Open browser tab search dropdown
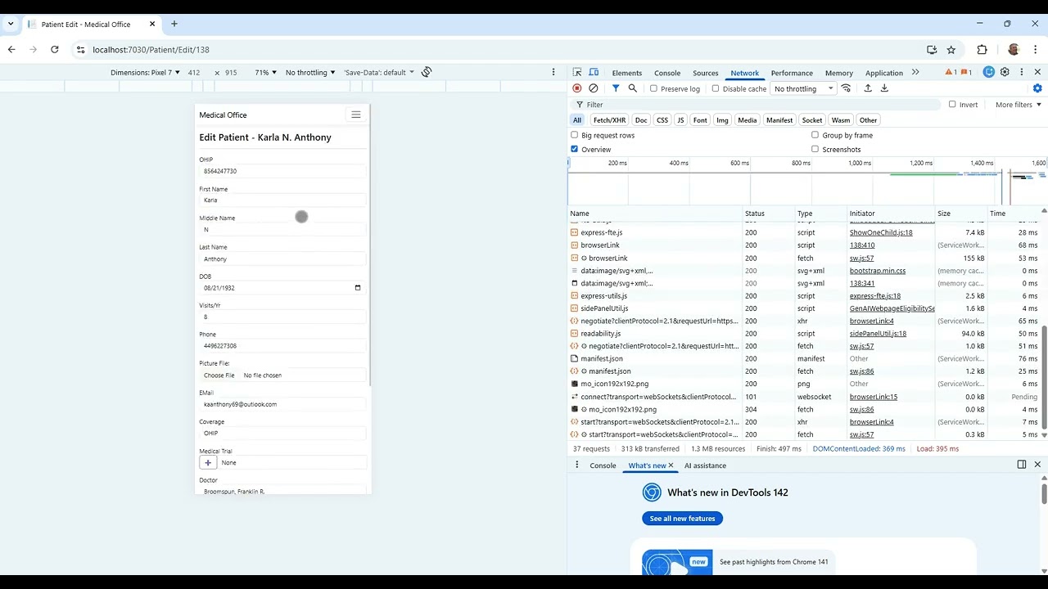 [x=11, y=24]
